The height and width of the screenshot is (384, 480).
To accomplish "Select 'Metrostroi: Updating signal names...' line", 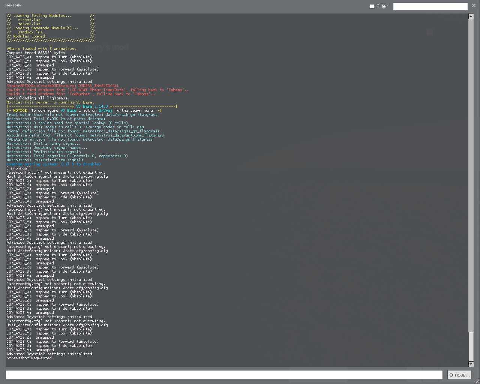I will 47,148.
